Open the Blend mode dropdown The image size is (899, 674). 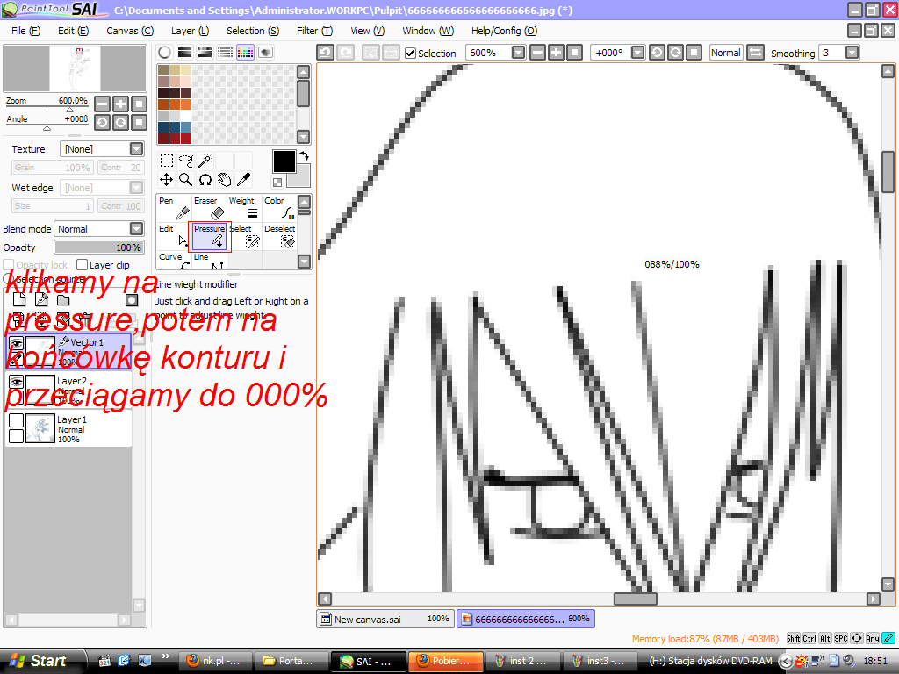click(x=136, y=229)
